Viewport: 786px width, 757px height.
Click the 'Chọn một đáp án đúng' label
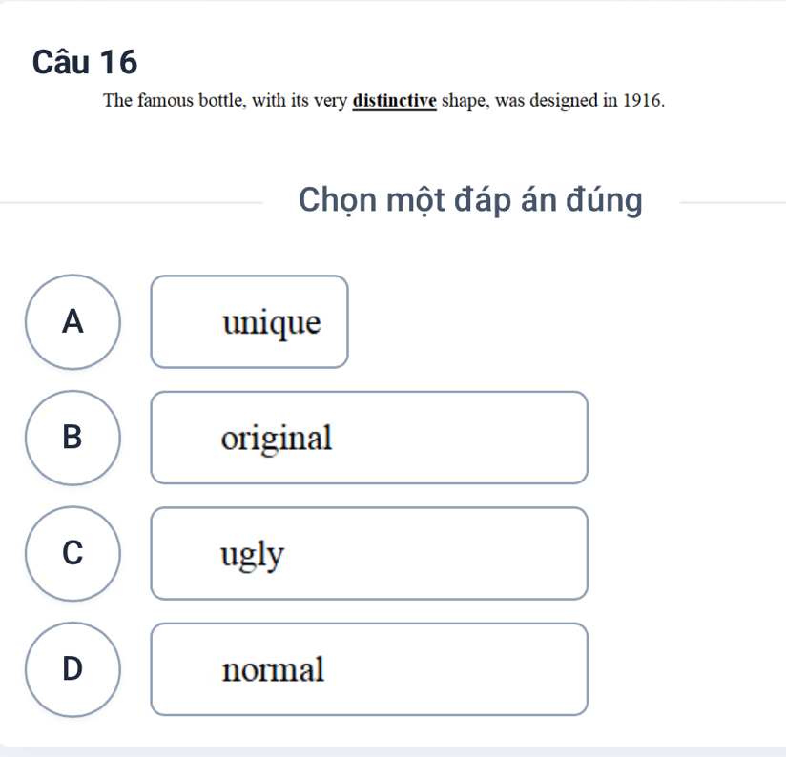coord(470,200)
